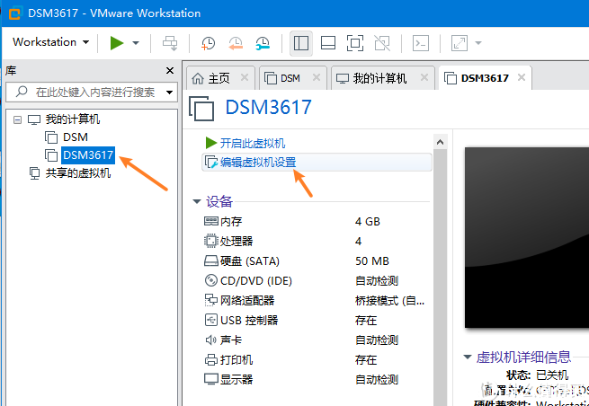Select DSM3617 in the library tree
The image size is (589, 406).
[x=88, y=155]
